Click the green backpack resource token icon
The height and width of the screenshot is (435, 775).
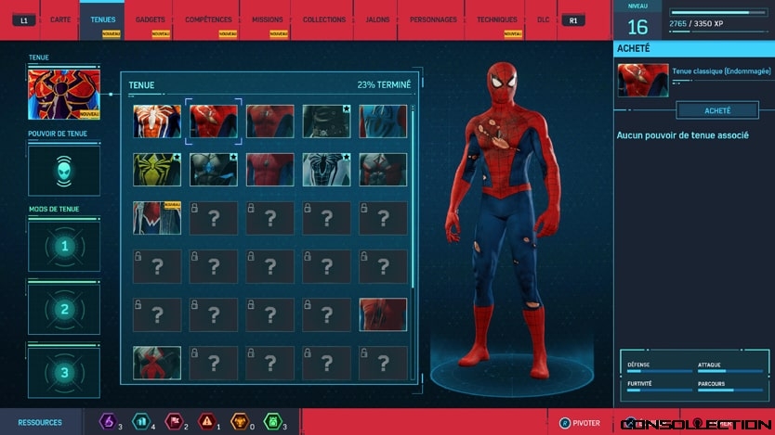(x=272, y=422)
